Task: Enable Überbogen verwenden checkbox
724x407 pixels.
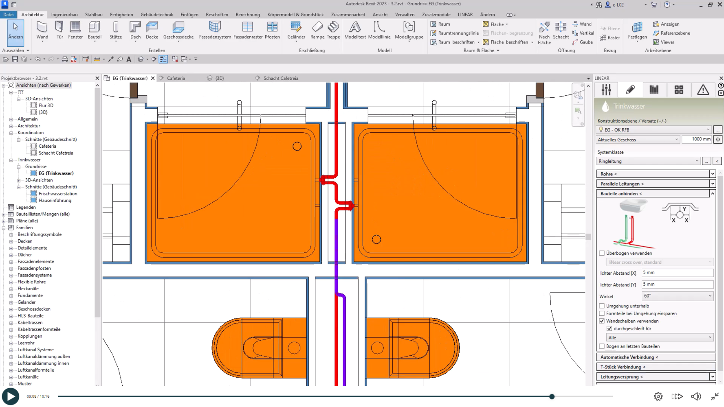Action: 602,253
